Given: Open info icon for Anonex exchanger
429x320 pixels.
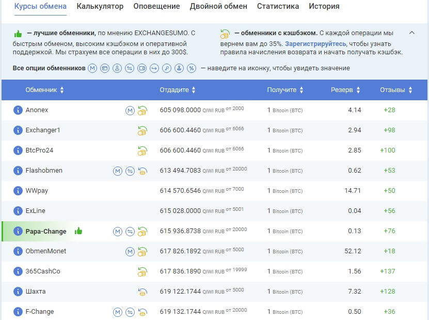Looking at the screenshot, I should click(18, 110).
